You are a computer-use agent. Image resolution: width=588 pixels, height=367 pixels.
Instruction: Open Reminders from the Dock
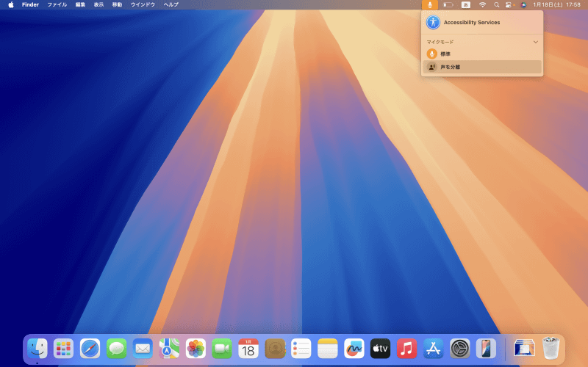coord(301,349)
